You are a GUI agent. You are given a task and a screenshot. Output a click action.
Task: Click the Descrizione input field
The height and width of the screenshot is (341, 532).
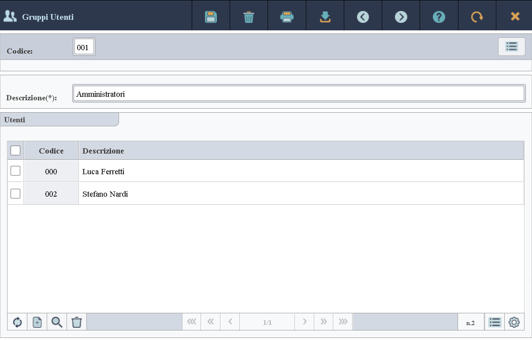tap(298, 94)
